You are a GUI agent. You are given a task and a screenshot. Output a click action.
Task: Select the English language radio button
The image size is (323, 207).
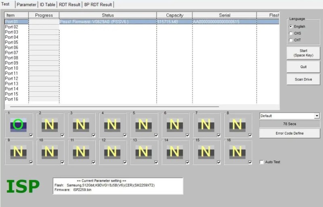point(291,26)
